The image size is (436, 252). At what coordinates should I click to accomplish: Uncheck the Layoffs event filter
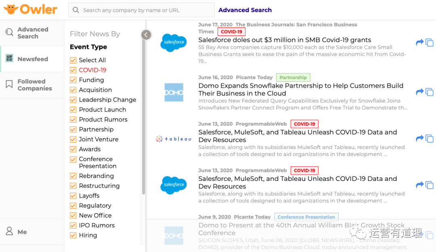point(73,196)
